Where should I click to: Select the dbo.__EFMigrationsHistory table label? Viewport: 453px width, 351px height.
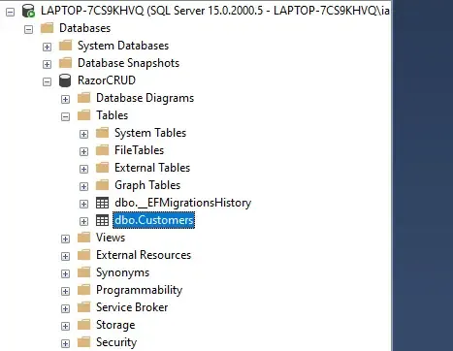click(183, 203)
